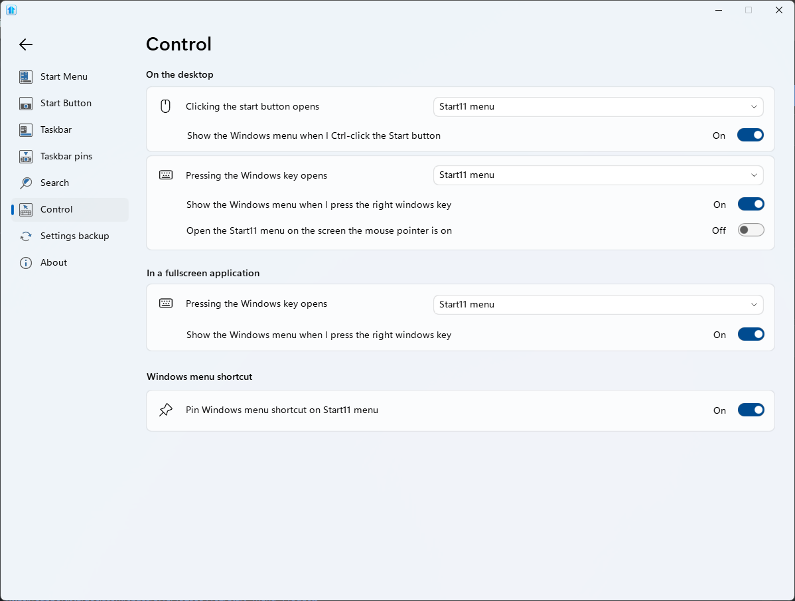This screenshot has height=601, width=795.
Task: Open the Taskbar pins page
Action: click(70, 156)
